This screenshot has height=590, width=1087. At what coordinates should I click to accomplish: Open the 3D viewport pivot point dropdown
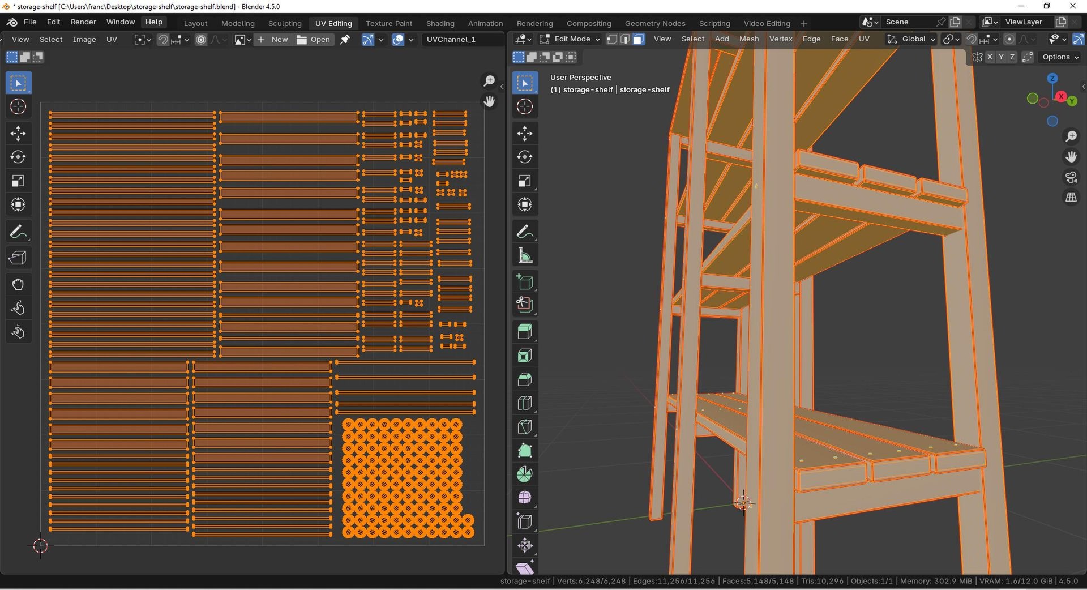click(x=951, y=39)
